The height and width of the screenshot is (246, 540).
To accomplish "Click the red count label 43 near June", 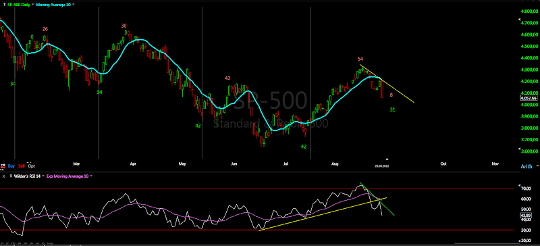I will pos(227,78).
